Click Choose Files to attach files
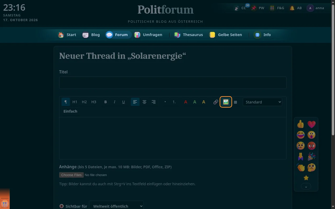 tap(71, 175)
